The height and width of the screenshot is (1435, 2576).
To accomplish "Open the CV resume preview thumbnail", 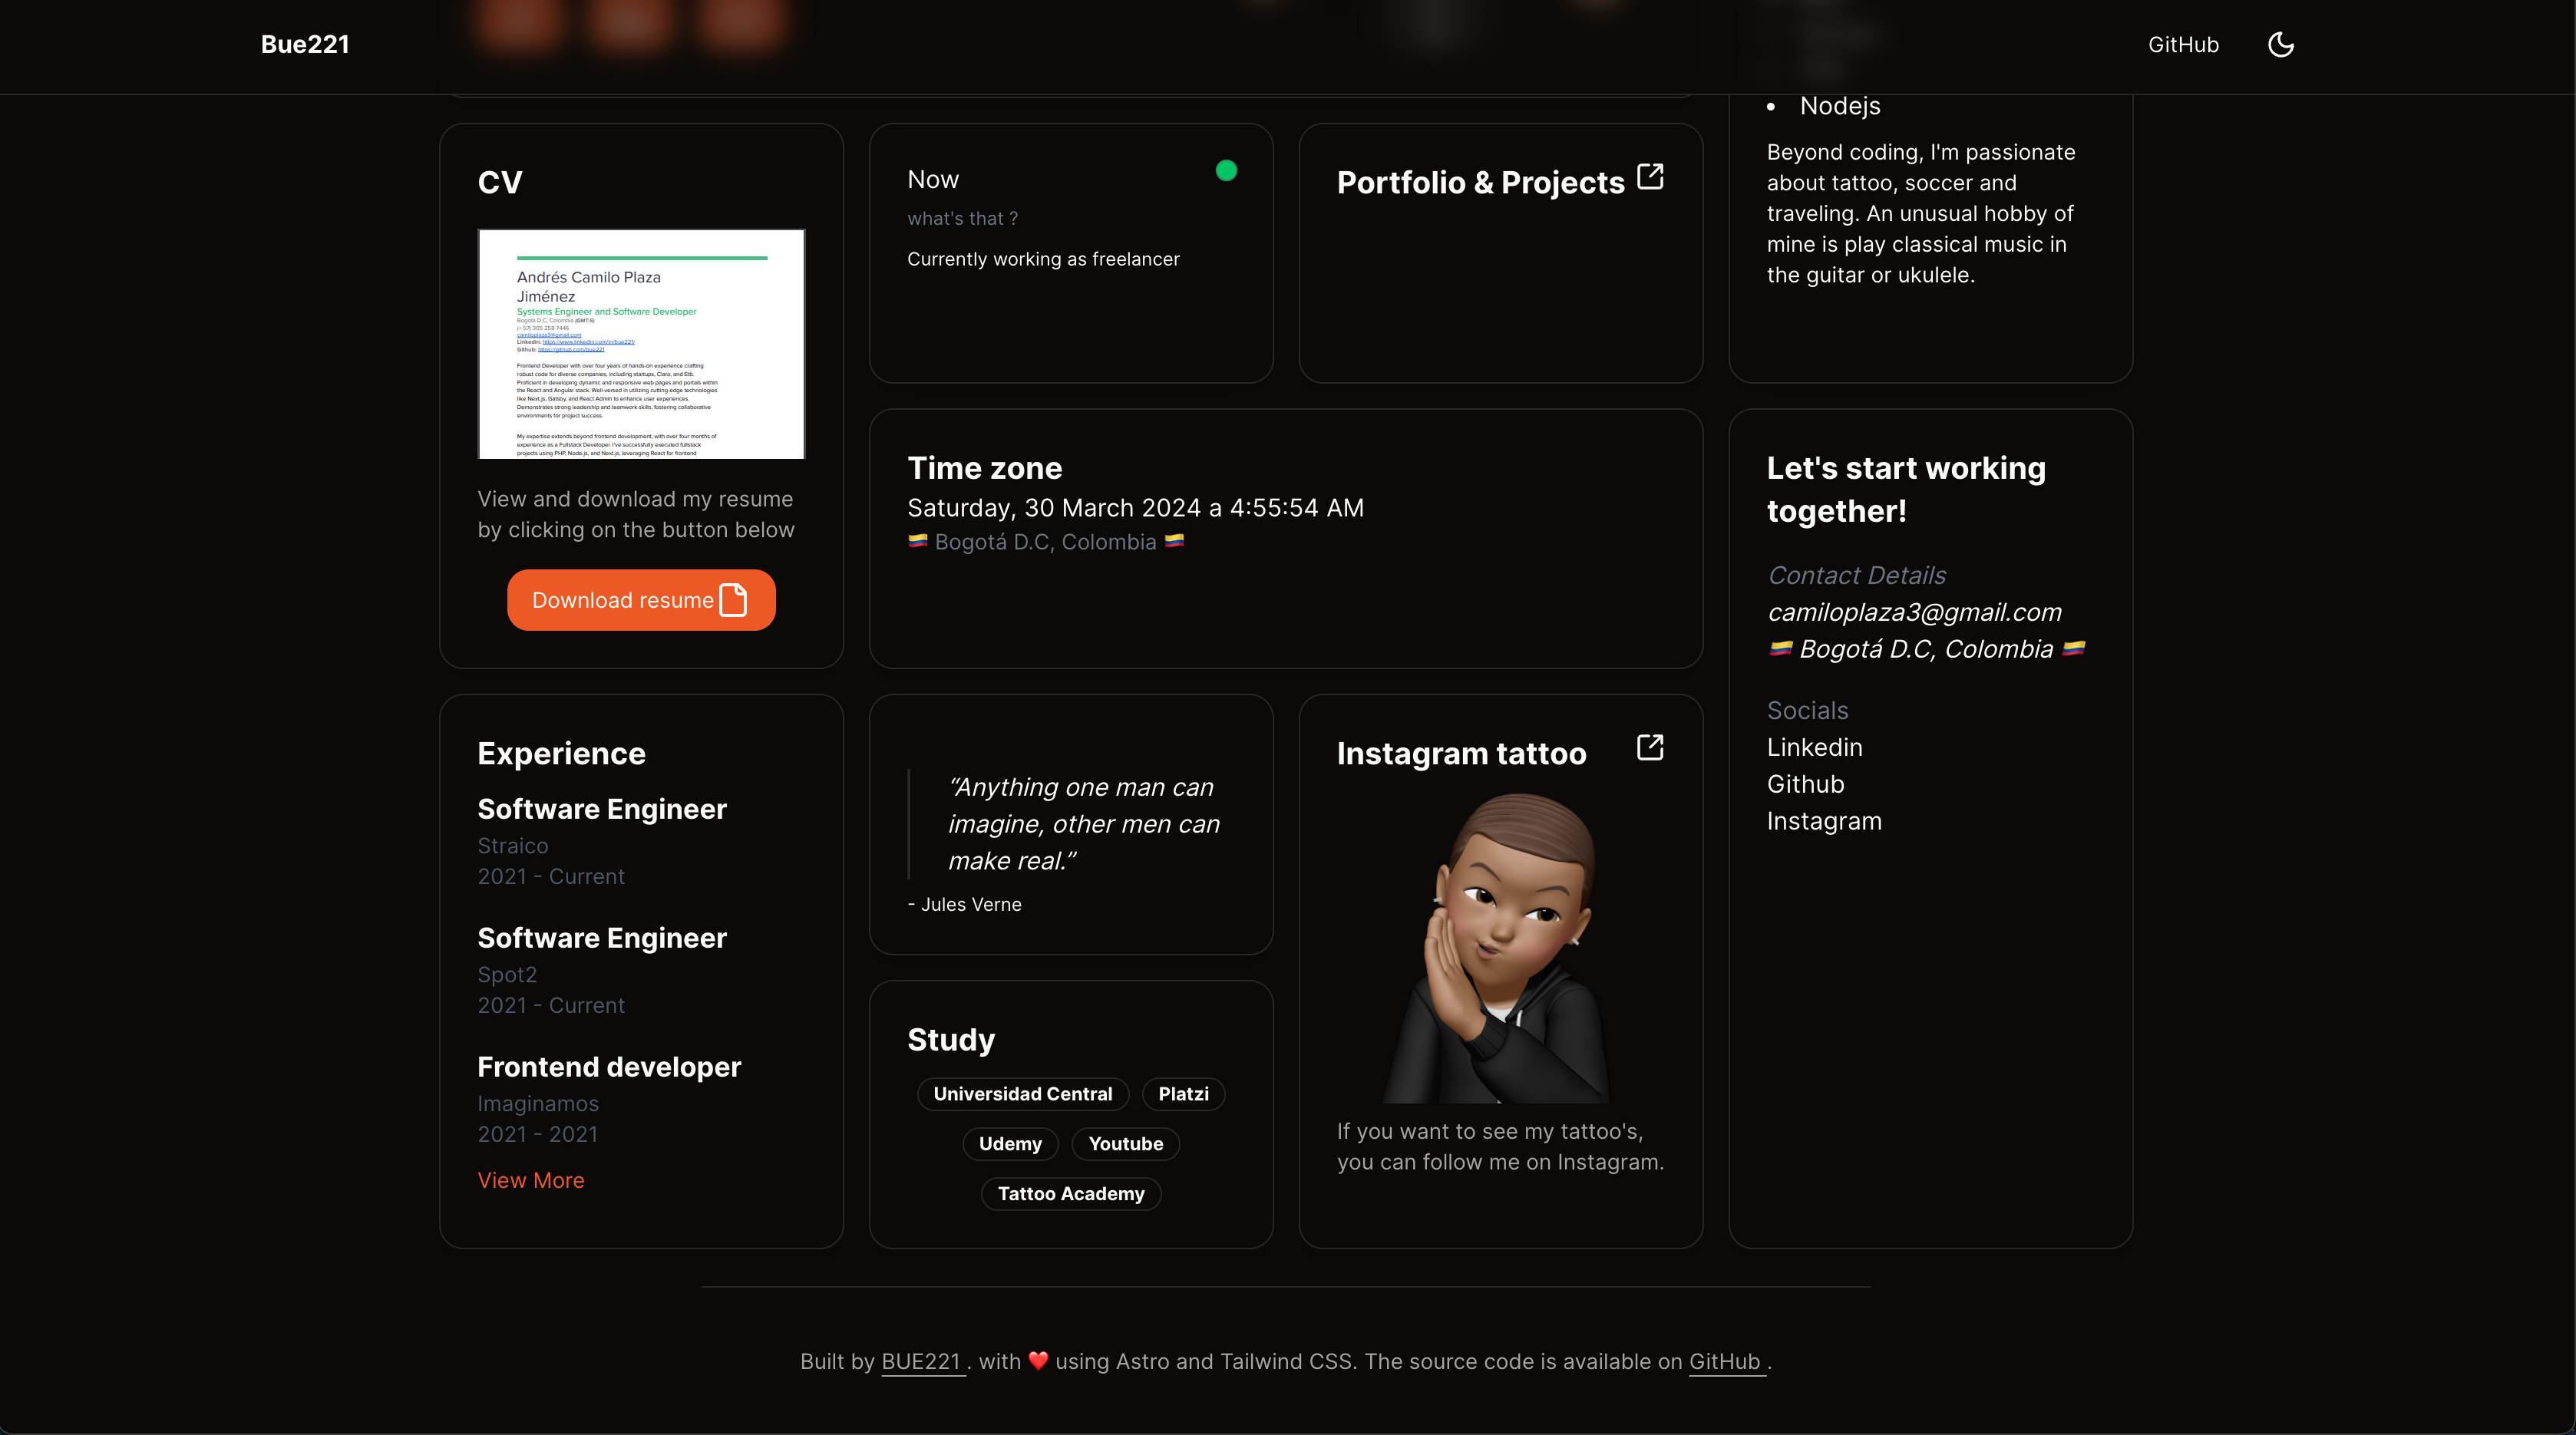I will tap(641, 344).
